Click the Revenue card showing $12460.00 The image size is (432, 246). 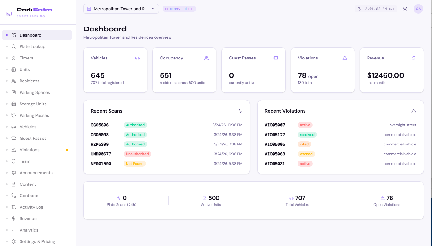[x=391, y=70]
